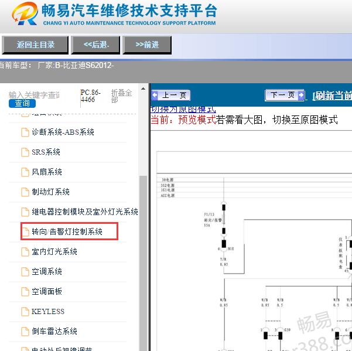Viewport: 352px width, 351px height.
Task: Click document icon beside 诊断系统-ABS系统
Action: coord(25,132)
